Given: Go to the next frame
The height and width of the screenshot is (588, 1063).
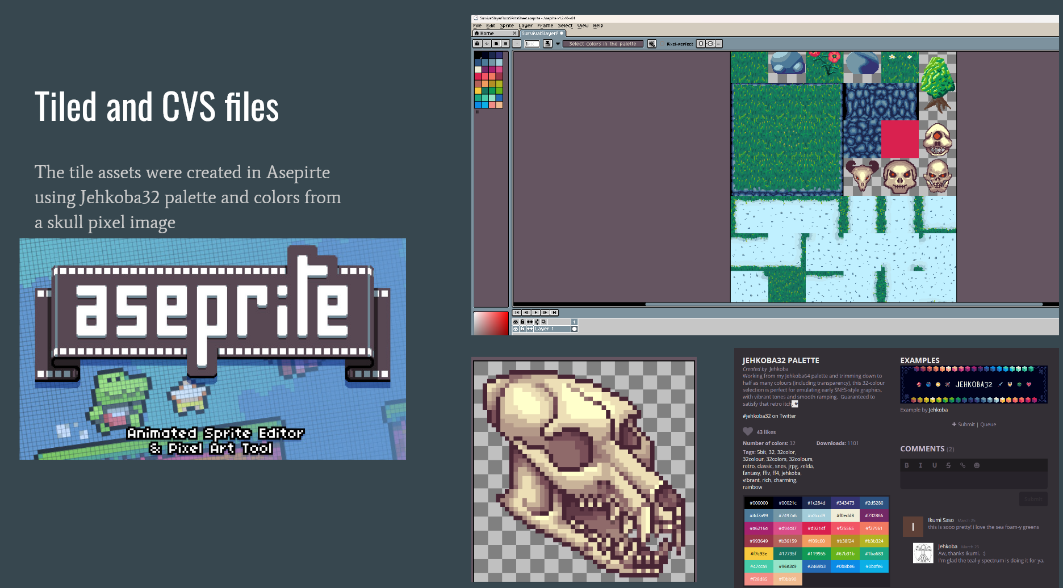Looking at the screenshot, I should 545,312.
